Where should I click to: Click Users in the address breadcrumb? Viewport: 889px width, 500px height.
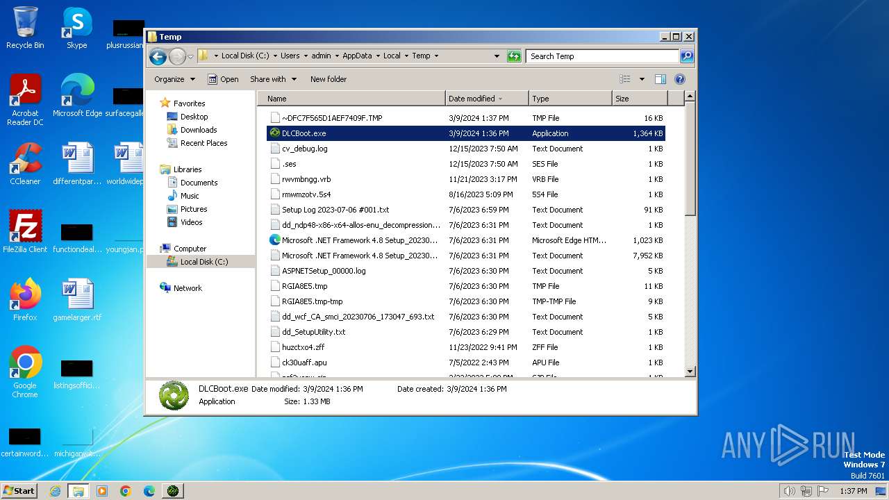pyautogui.click(x=290, y=56)
